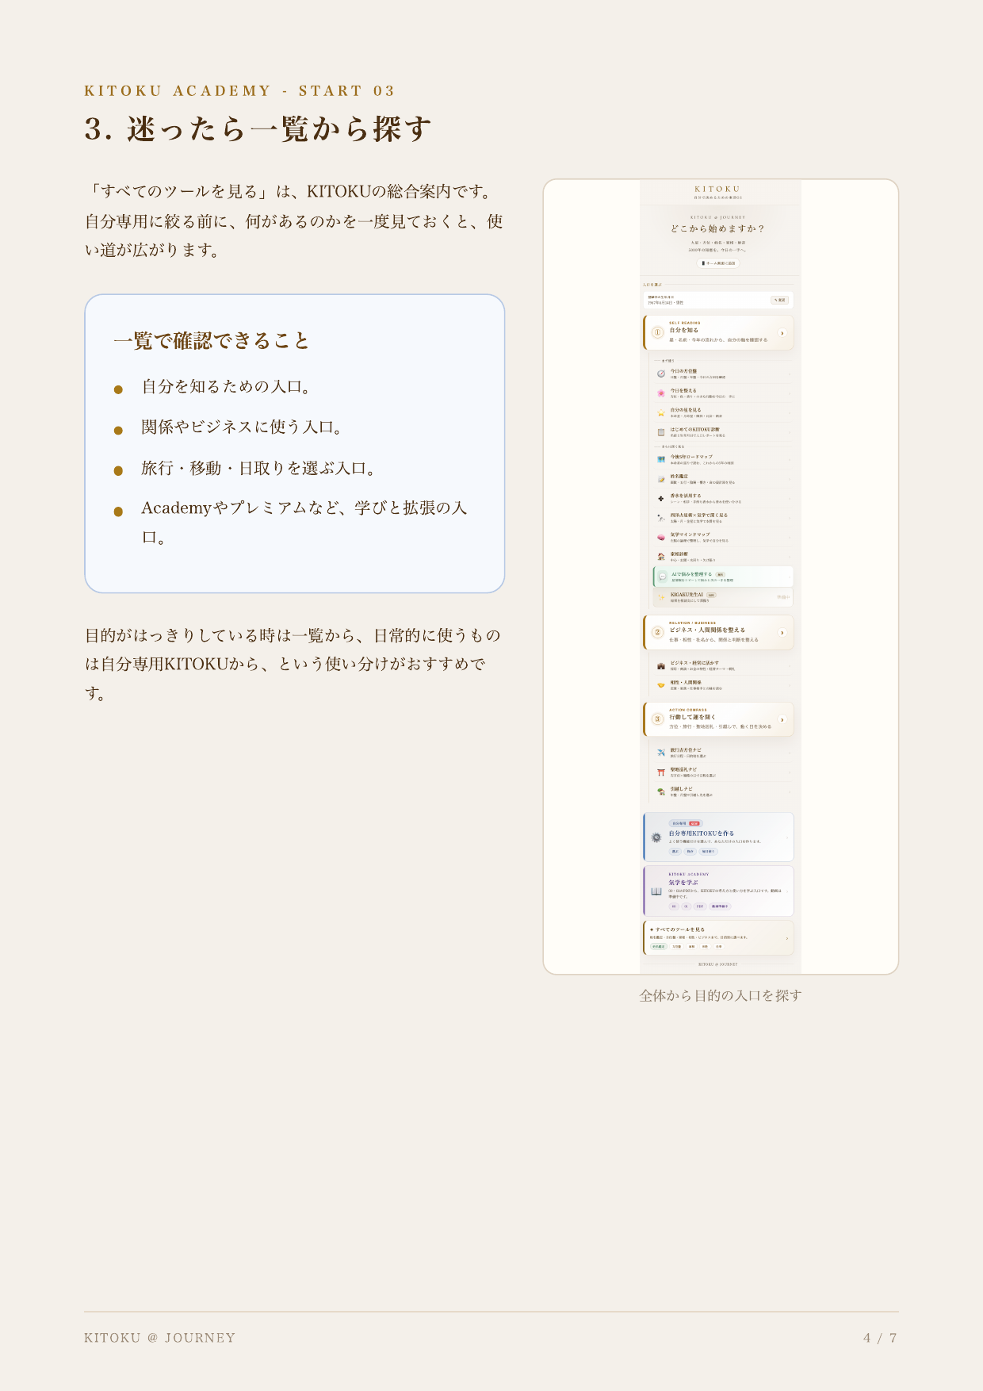Expand the ビジネス・人間関係を整える section chevron
Viewport: 983px width, 1391px height.
(782, 633)
